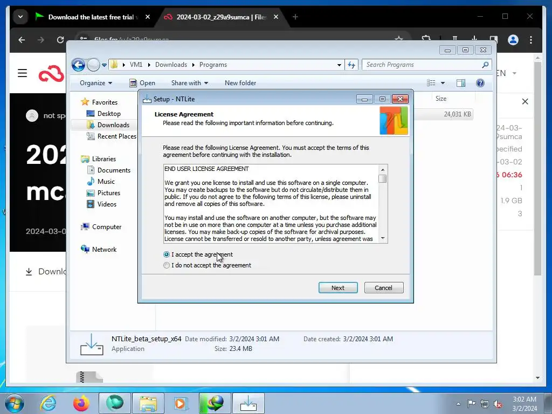Go back in the browser

pyautogui.click(x=22, y=40)
